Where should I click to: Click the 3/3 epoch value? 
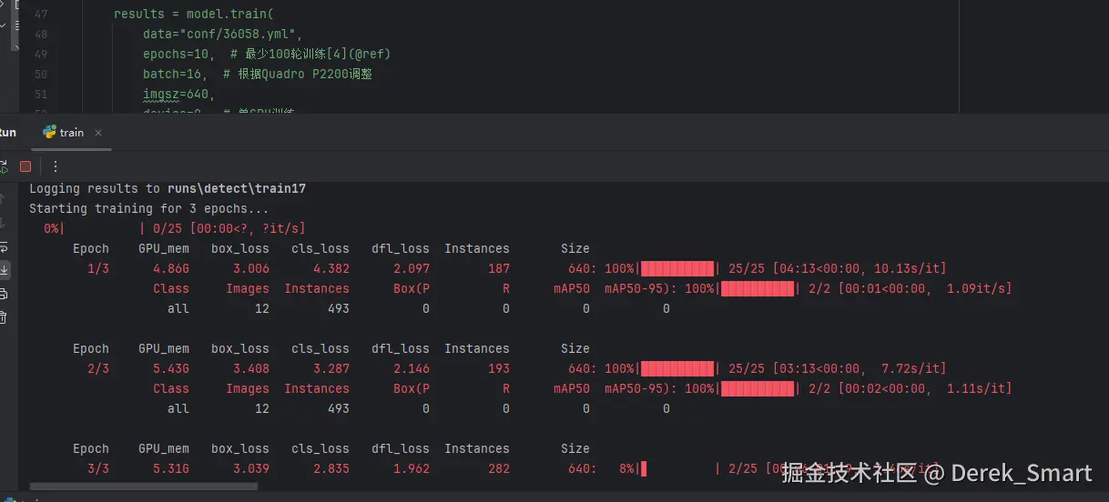98,468
